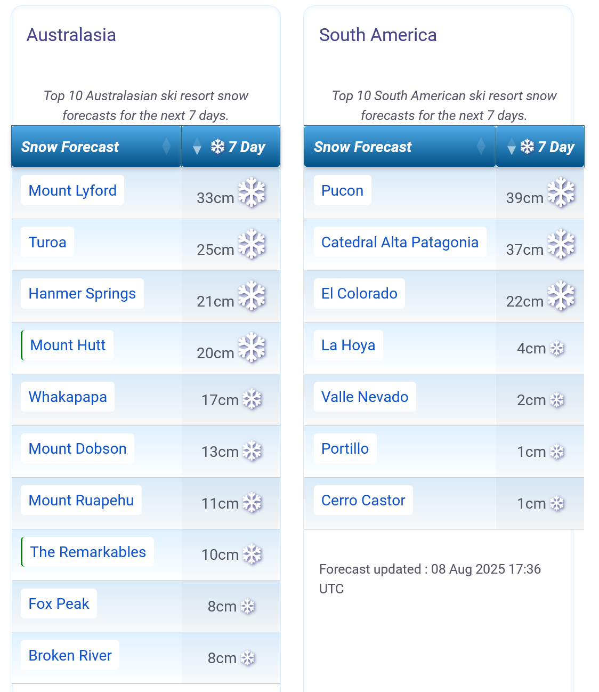Click the snowflake icon beside The Remarkables' 10cm

tap(252, 554)
